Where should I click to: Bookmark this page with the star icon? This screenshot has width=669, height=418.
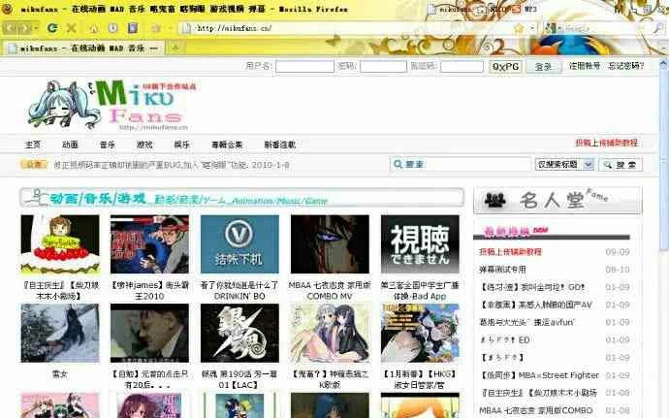coord(519,28)
